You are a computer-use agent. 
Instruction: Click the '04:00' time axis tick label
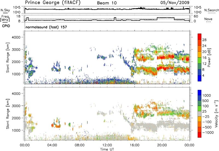coord(52,145)
